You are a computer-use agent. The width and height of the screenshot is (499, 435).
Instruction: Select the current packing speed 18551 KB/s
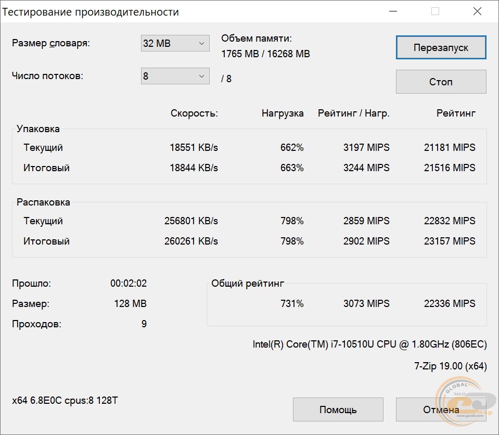[194, 148]
